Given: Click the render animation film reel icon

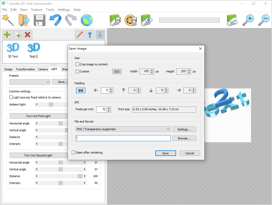Looking at the screenshot, I should [x=130, y=20].
